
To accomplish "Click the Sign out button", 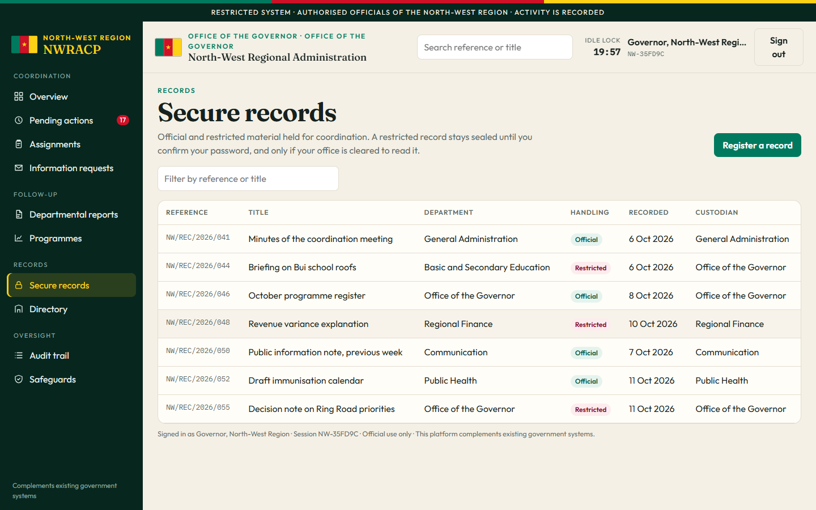I will 779,47.
